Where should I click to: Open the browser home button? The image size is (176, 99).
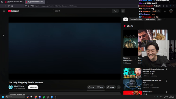click(x=12, y=6)
